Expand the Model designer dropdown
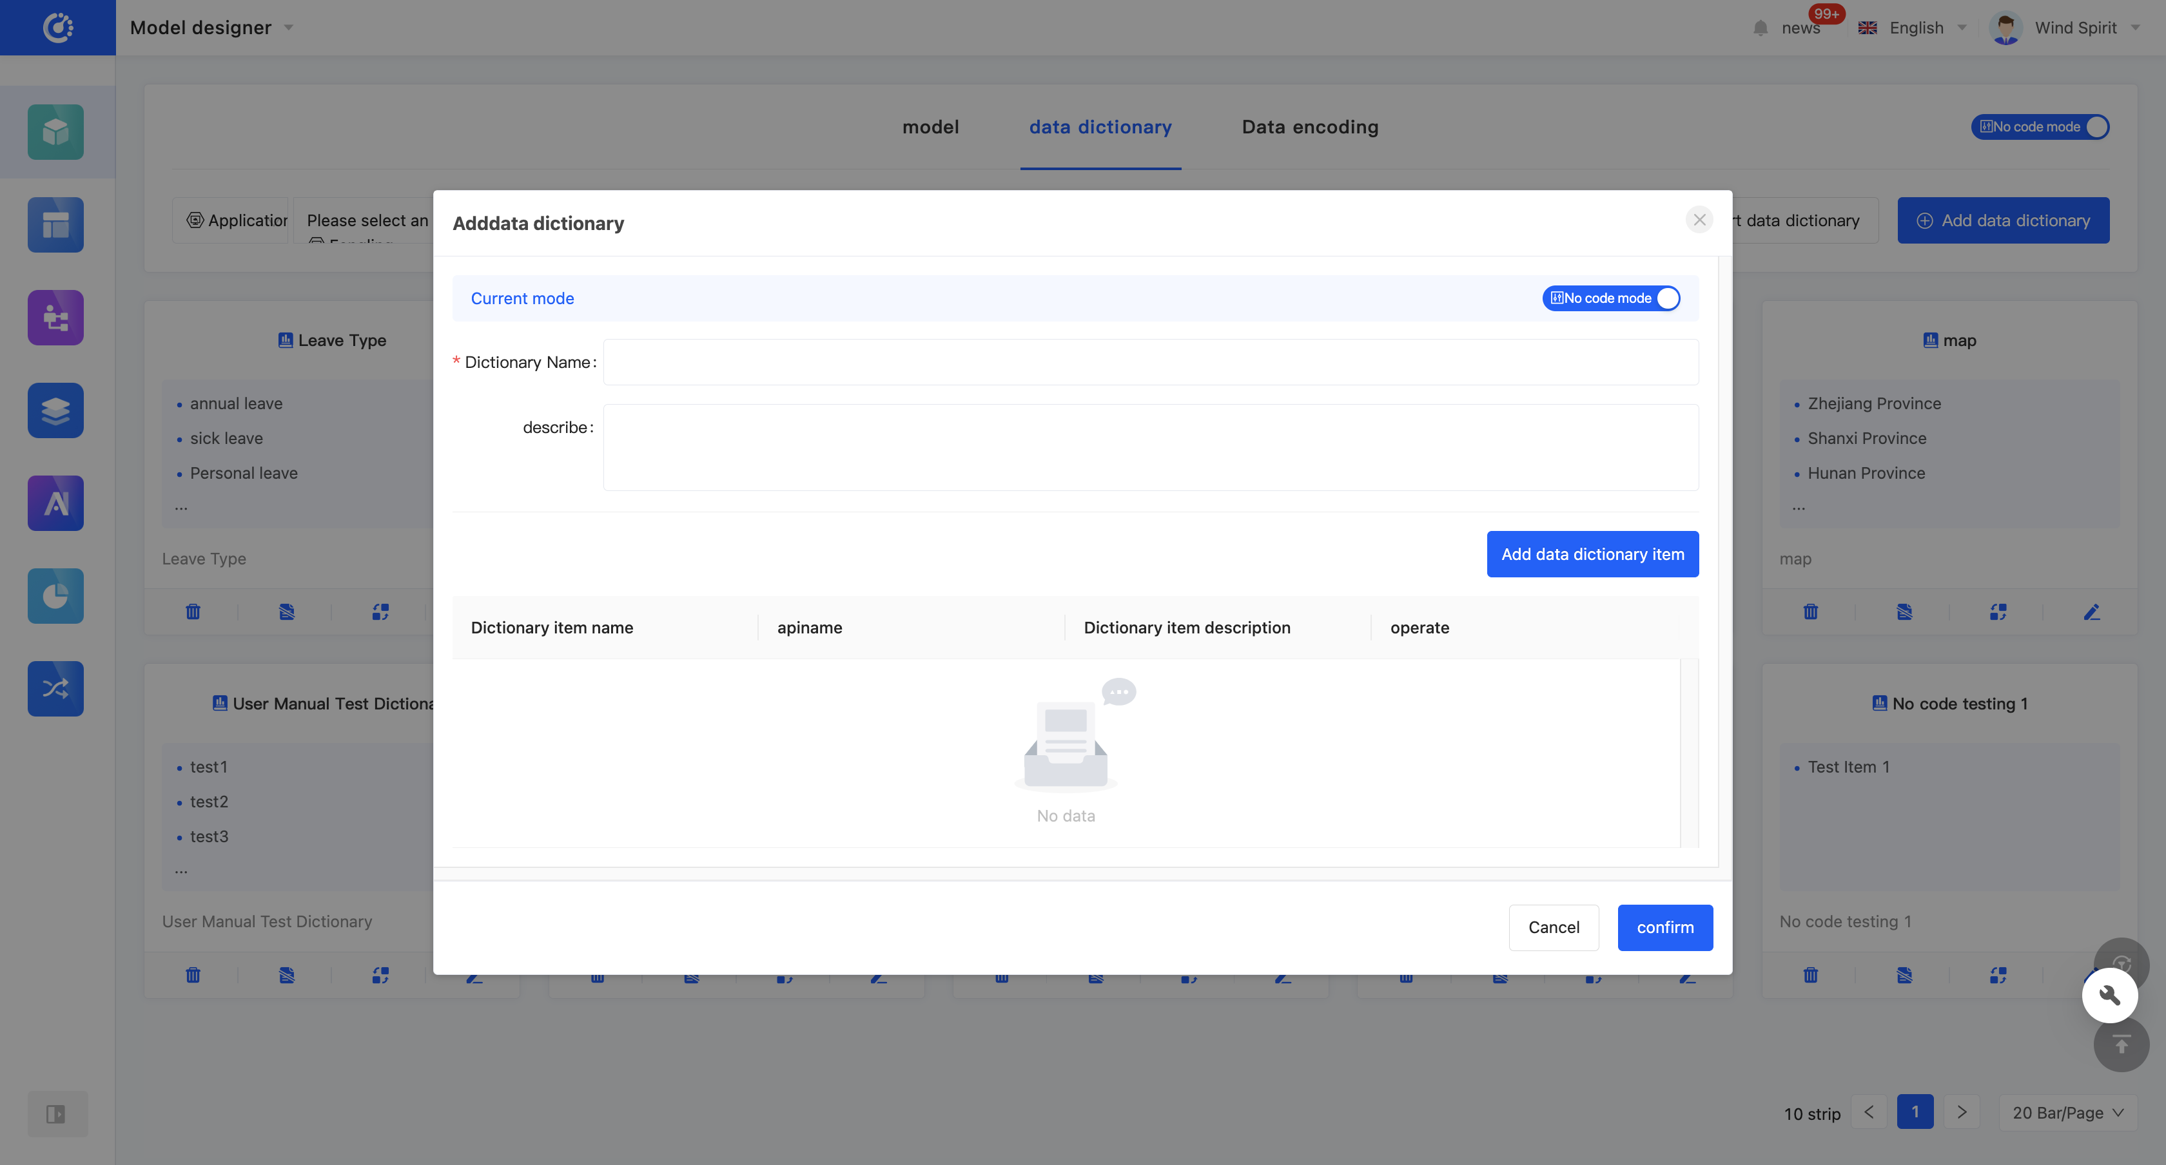This screenshot has height=1165, width=2166. [x=288, y=28]
